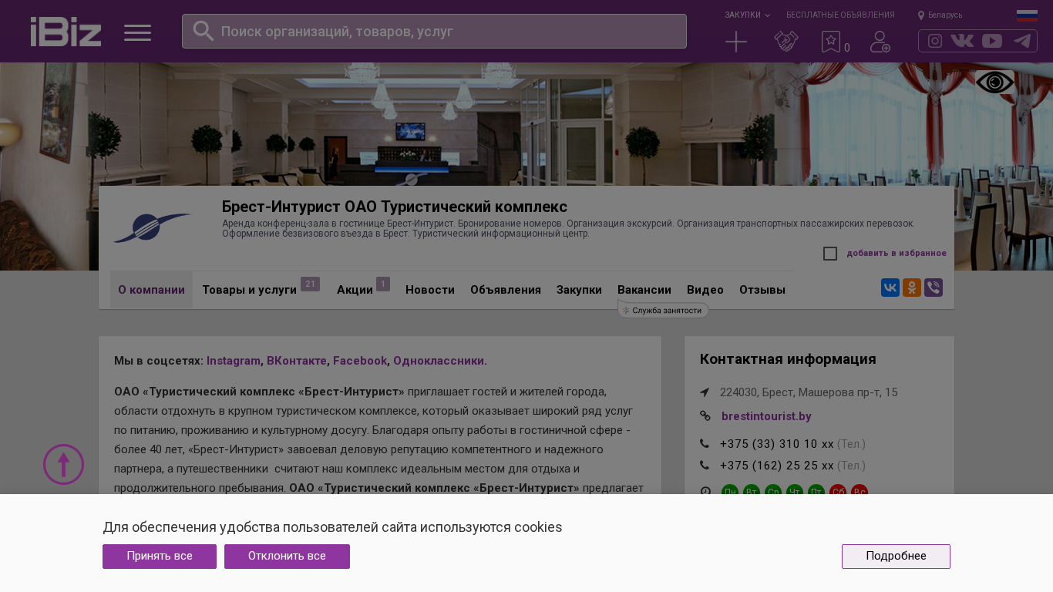Switch language via the Russian flag
Image resolution: width=1053 pixels, height=592 pixels.
[x=1027, y=15]
